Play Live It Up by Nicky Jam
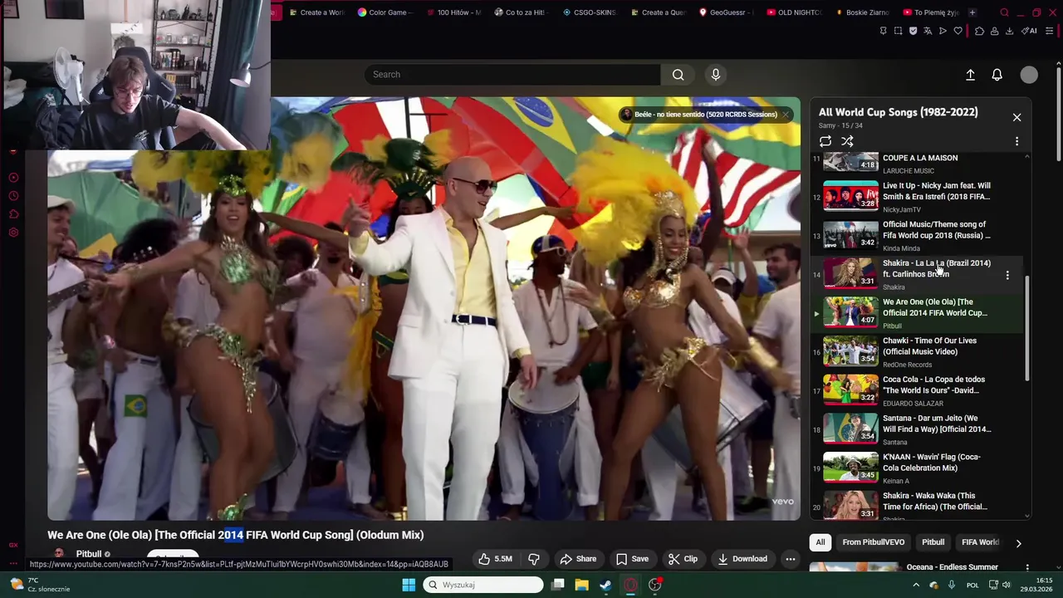 click(x=917, y=197)
